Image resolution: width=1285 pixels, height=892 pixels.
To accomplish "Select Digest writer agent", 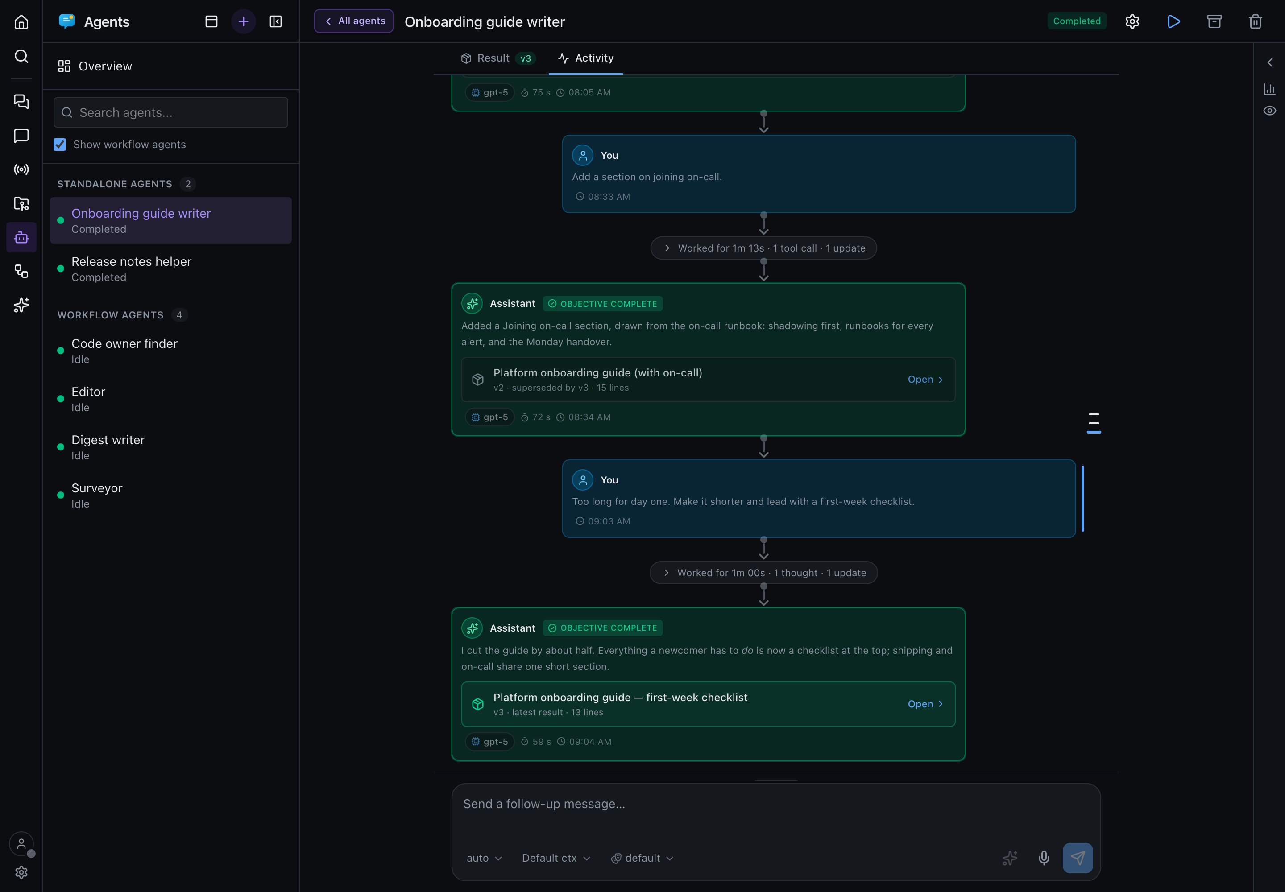I will 170,447.
